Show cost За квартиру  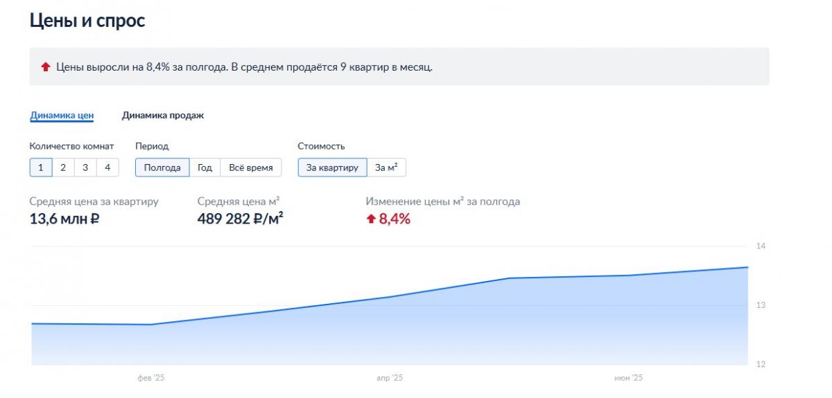tap(332, 168)
